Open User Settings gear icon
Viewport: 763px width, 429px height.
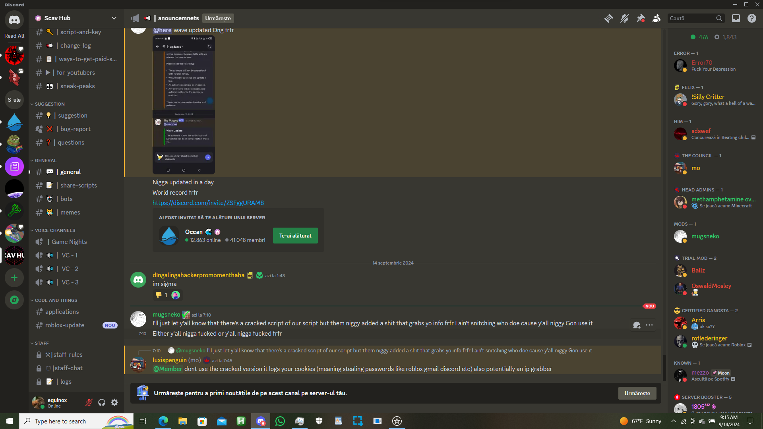(114, 403)
